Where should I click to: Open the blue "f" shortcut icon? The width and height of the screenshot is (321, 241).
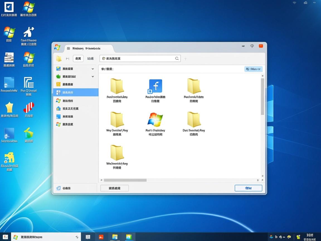point(155,86)
